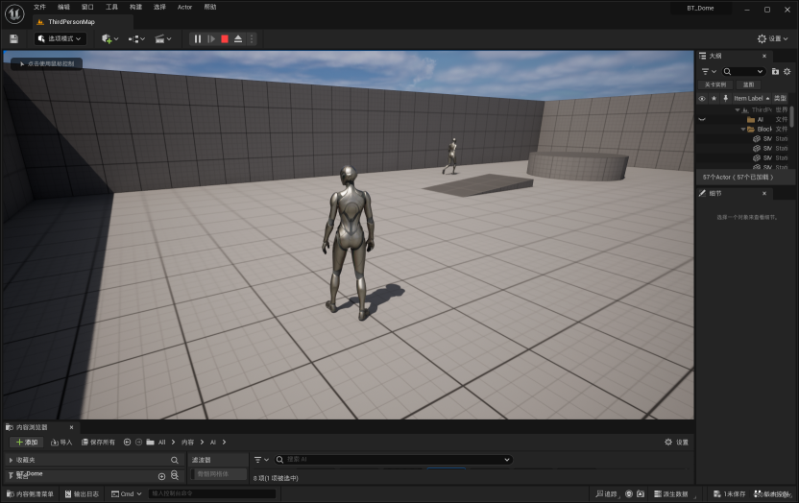Viewport: 799px width, 503px height.
Task: Click the 57个Actor count status text
Action: 738,178
